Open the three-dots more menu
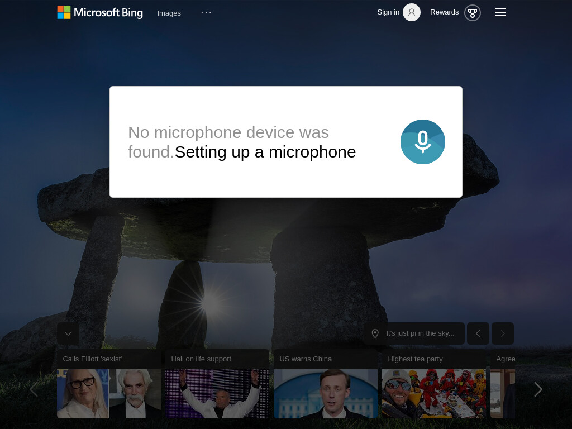 [x=206, y=13]
